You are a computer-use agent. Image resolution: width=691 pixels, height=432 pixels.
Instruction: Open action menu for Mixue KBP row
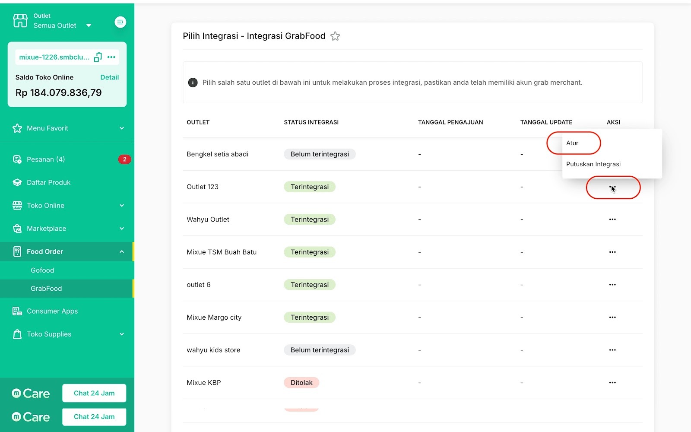click(612, 383)
